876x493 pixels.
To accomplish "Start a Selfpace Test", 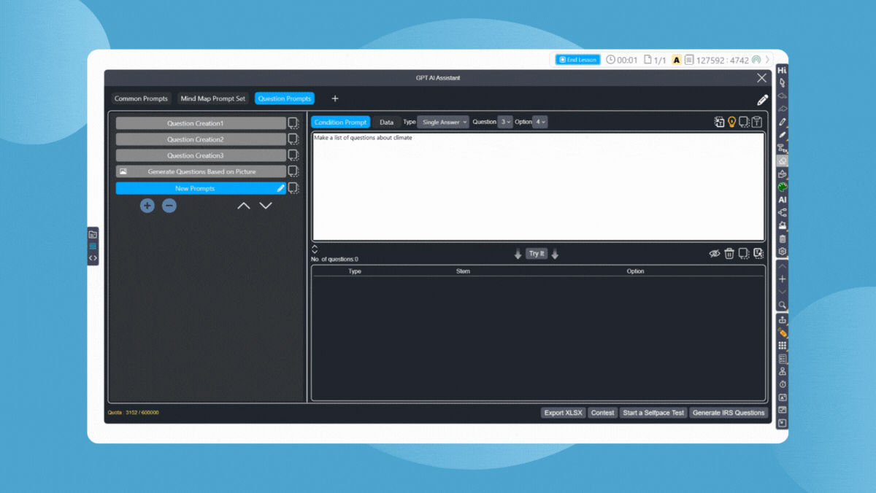I will (653, 413).
